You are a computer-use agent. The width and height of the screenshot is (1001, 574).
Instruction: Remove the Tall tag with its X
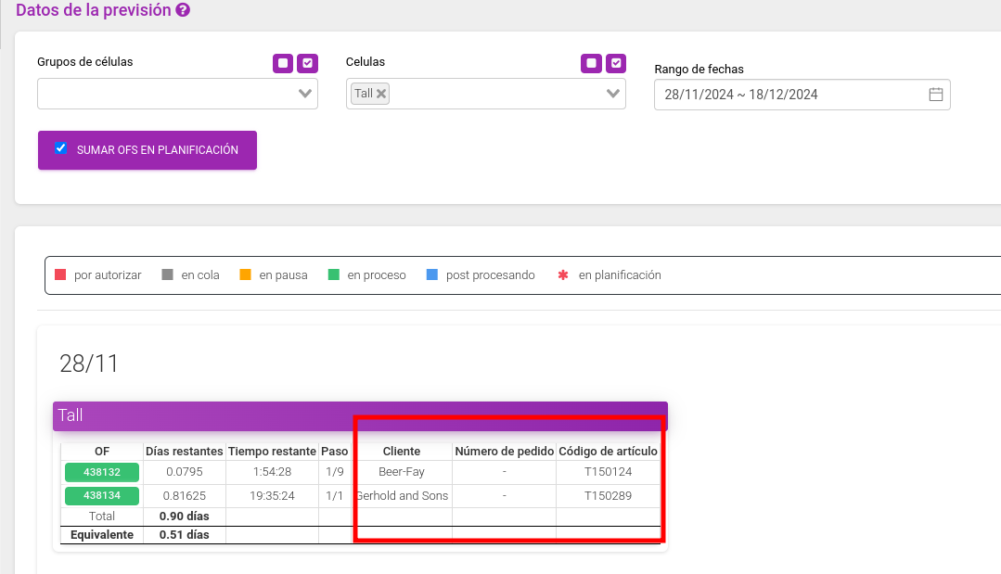(x=381, y=94)
